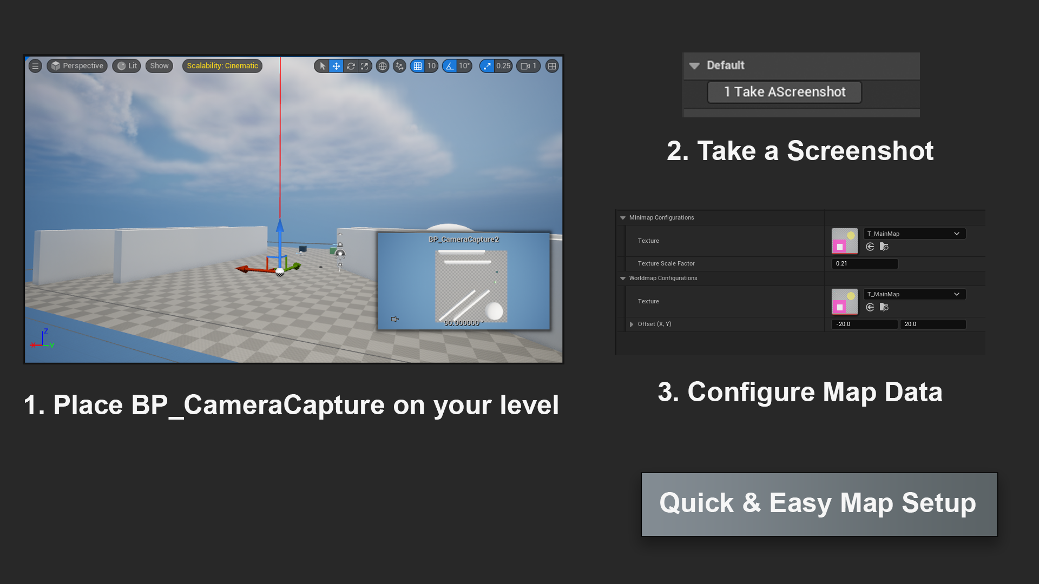The image size is (1039, 584).
Task: Toggle rotation angle snapping
Action: (x=450, y=66)
